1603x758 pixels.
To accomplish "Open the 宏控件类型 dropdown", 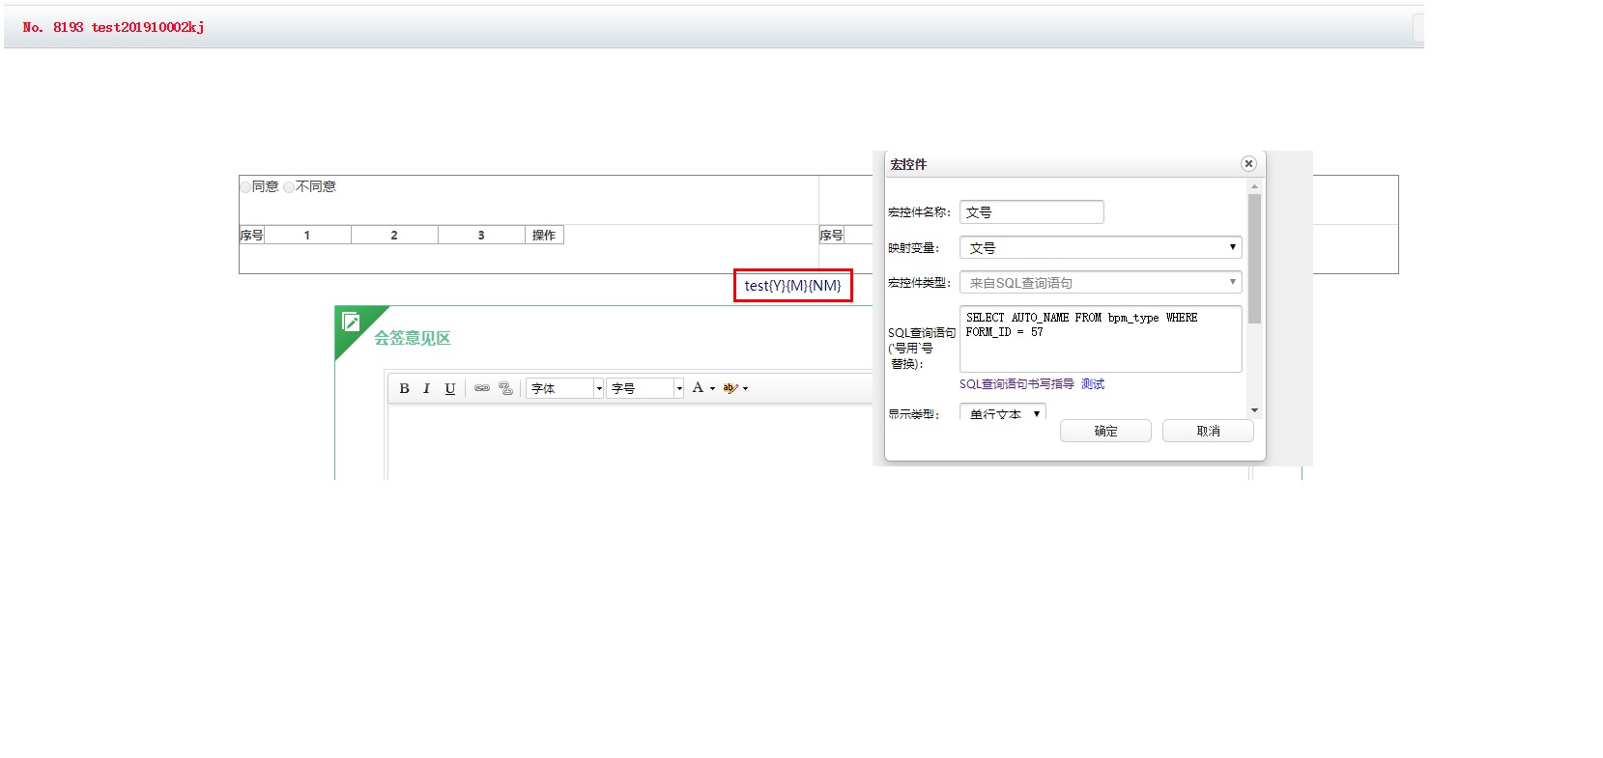I will [x=1101, y=282].
